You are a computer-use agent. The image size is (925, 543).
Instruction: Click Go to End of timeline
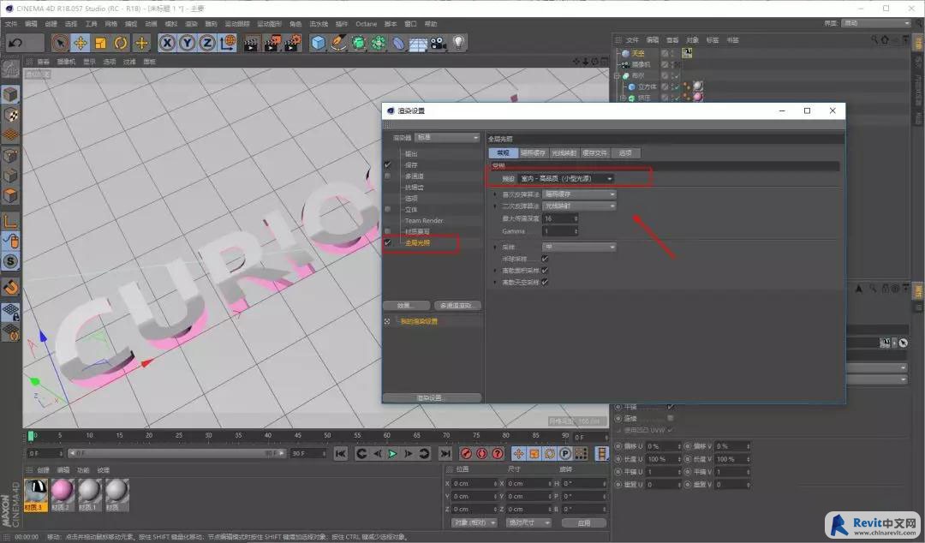[445, 453]
